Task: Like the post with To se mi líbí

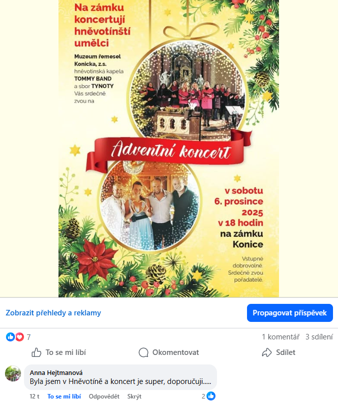Action: click(58, 352)
